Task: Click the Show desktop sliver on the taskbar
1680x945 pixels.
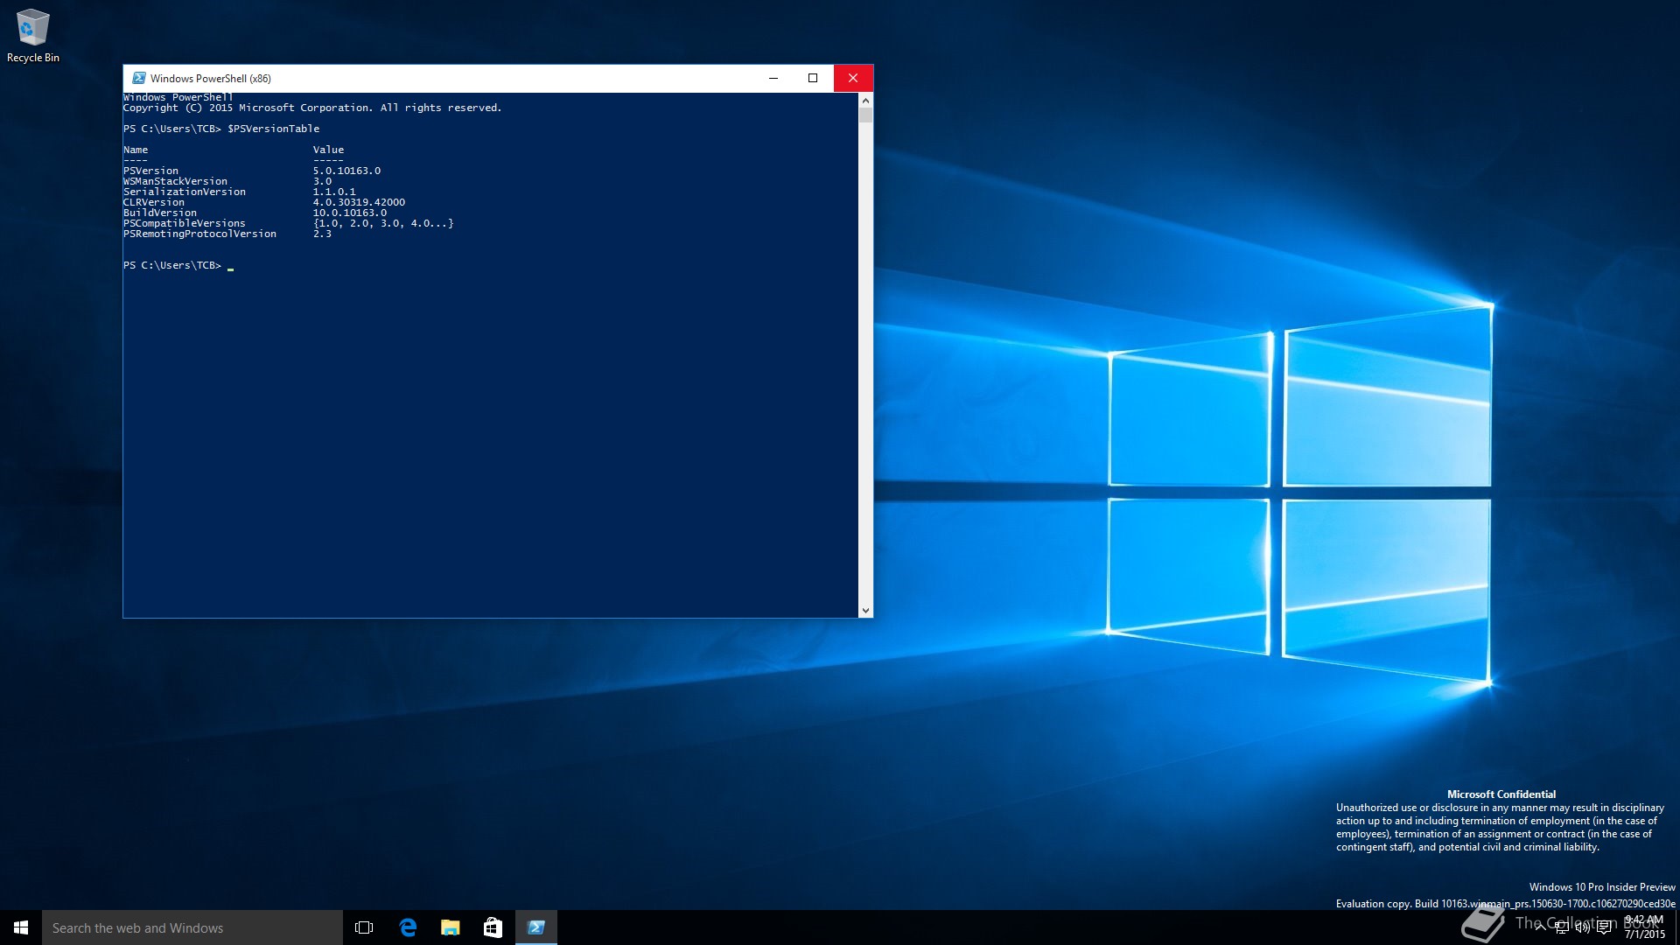Action: point(1676,927)
